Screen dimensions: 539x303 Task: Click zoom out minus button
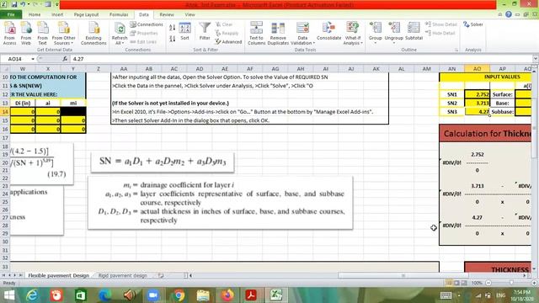coord(488,283)
